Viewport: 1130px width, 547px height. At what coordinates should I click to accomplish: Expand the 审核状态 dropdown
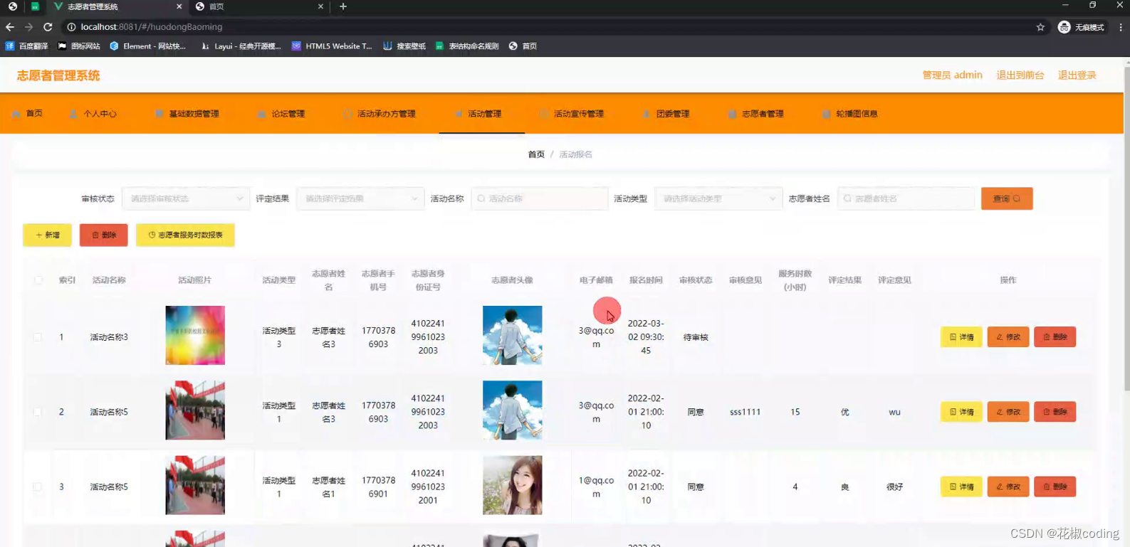tap(185, 198)
